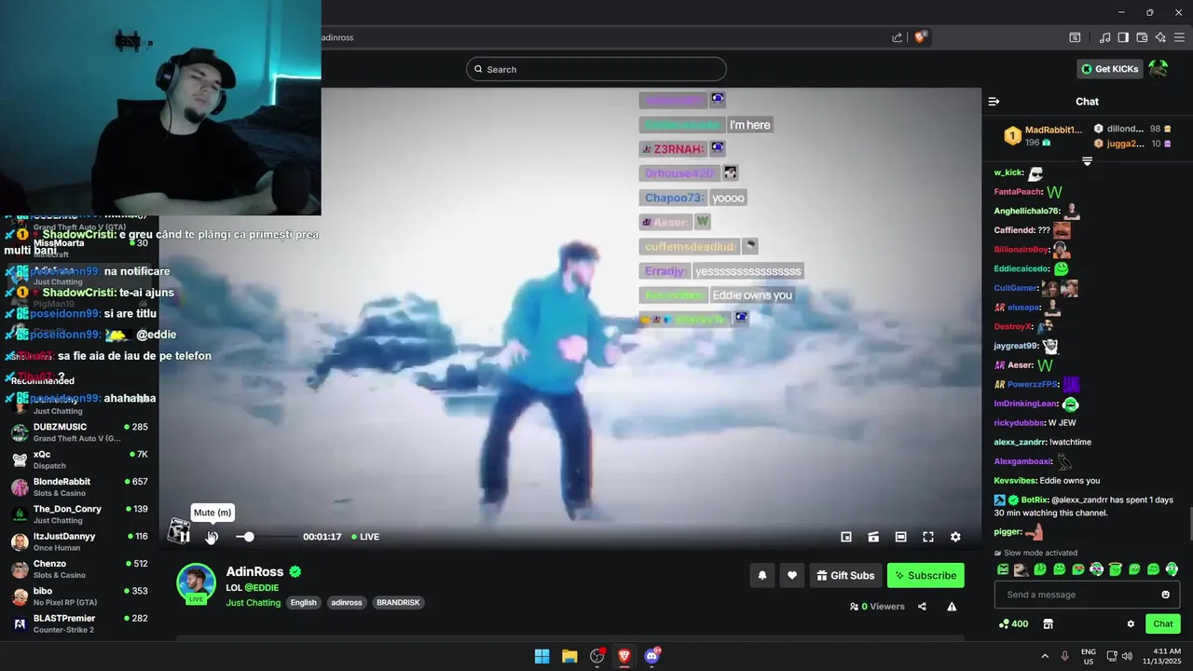Turn on notifications bell for AdinRoss
Image resolution: width=1193 pixels, height=671 pixels.
coord(761,575)
